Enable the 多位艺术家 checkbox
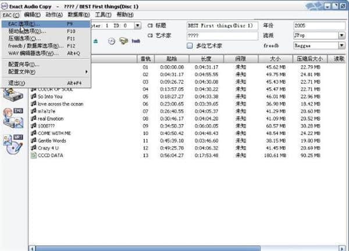The height and width of the screenshot is (251, 349). coord(190,45)
